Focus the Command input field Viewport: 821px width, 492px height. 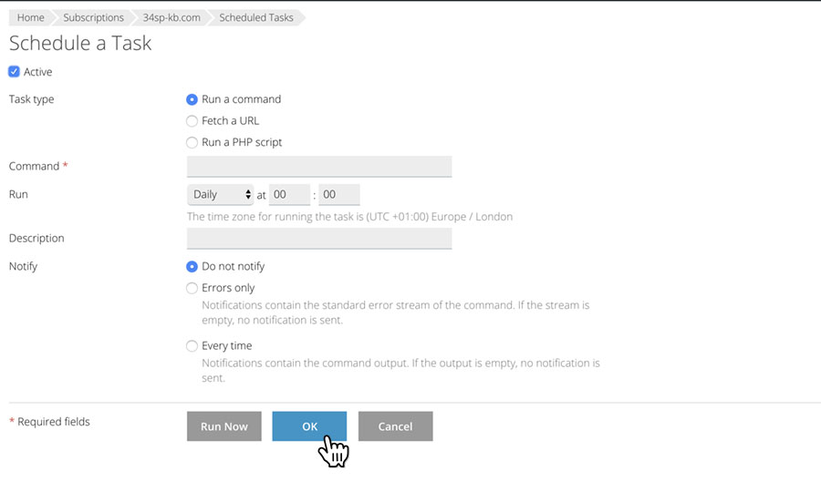(319, 166)
